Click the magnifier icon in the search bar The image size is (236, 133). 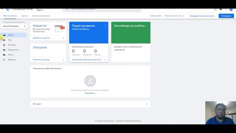[67, 9]
